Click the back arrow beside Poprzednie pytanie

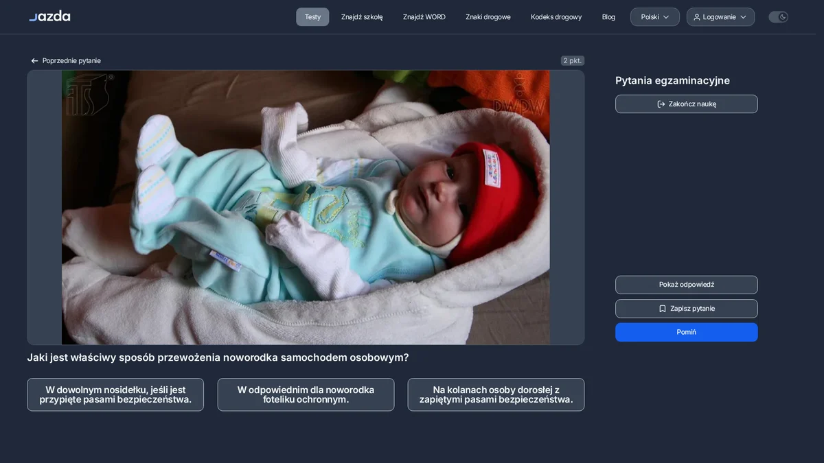[34, 61]
